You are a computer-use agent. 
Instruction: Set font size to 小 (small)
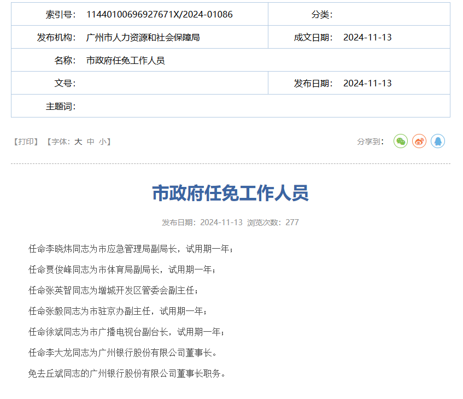[103, 142]
